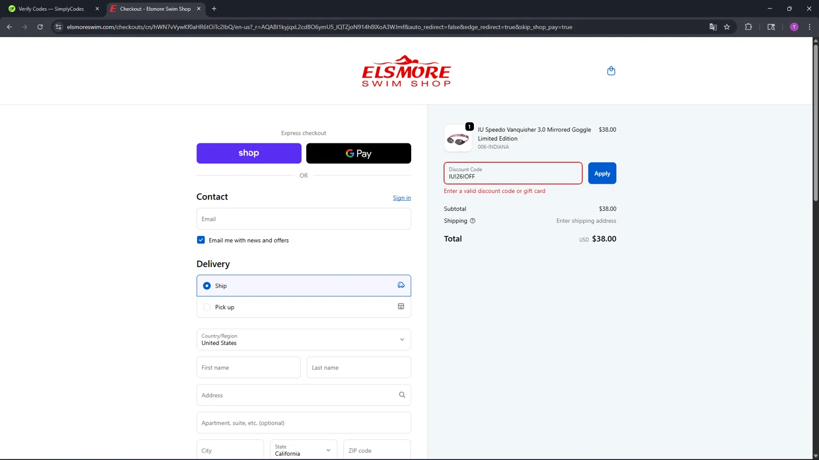Click the tab search icon in toolbar

(x=771, y=27)
